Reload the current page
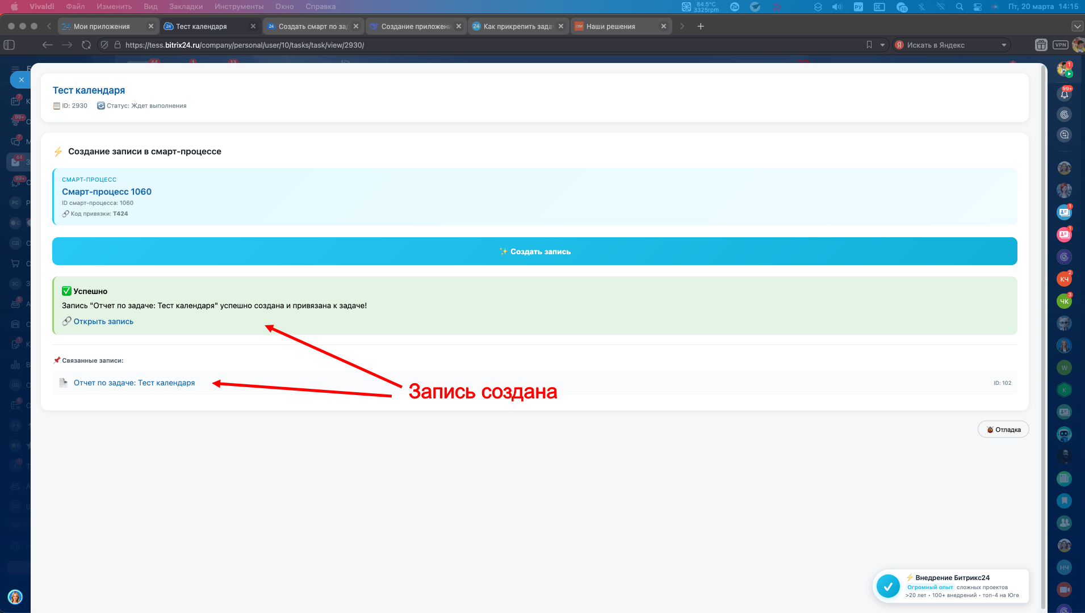Viewport: 1085px width, 613px height. tap(86, 45)
